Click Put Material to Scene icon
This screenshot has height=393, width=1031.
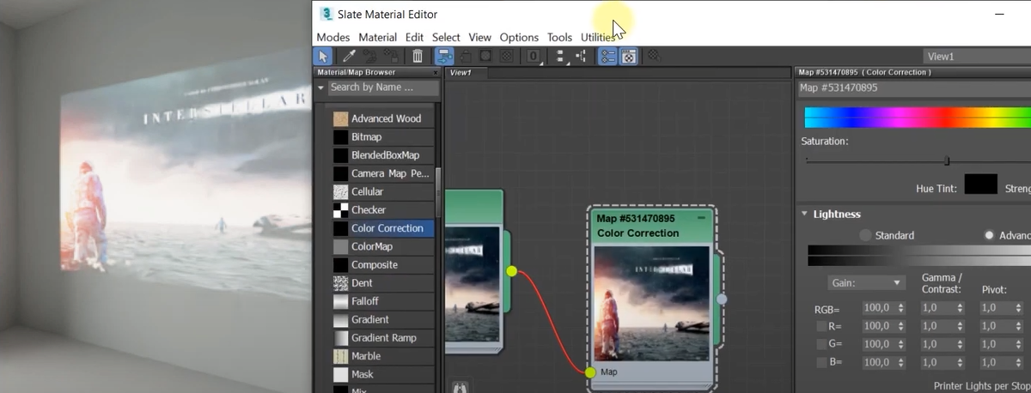tap(370, 57)
